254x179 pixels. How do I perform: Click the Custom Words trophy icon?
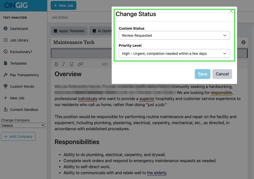coord(6,86)
